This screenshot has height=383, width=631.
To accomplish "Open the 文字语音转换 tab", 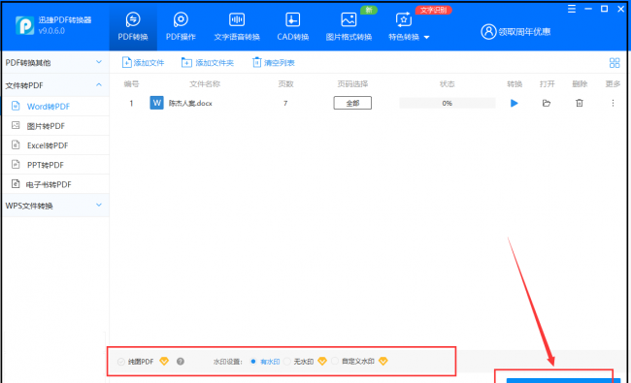I will pyautogui.click(x=237, y=27).
